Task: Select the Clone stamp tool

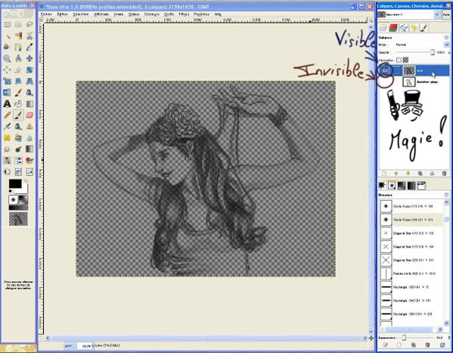Action: click(x=29, y=127)
